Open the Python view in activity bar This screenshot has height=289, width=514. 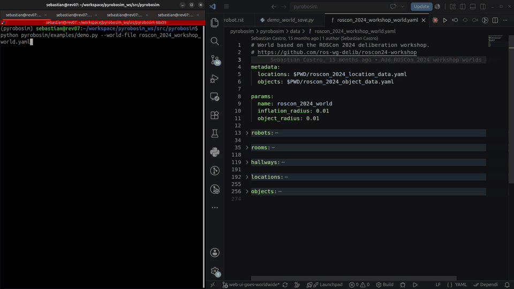[215, 152]
